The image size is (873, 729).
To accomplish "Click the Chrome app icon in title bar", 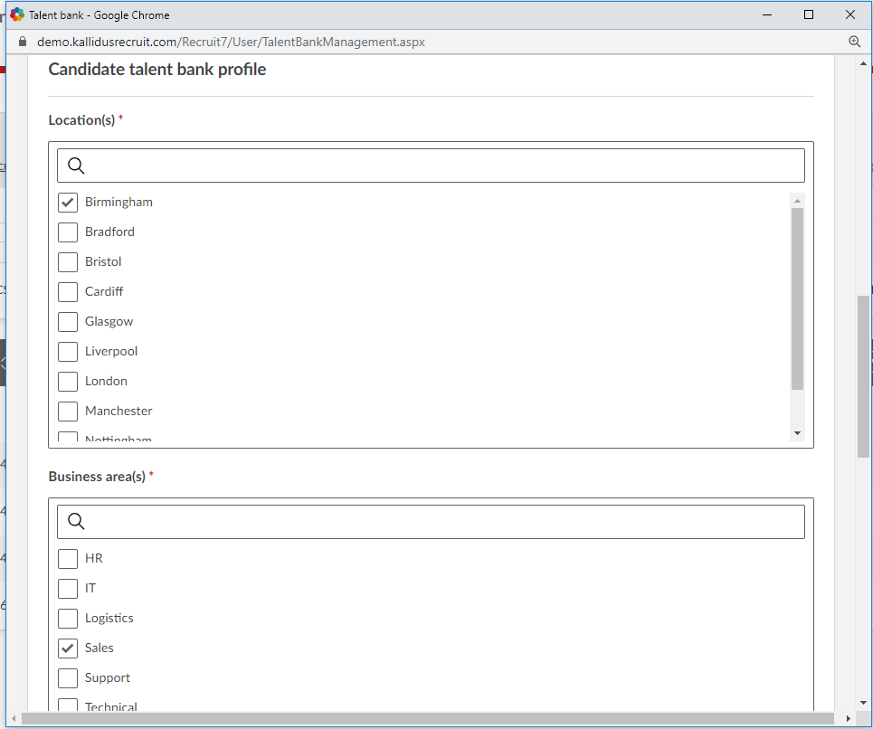I will 17,14.
